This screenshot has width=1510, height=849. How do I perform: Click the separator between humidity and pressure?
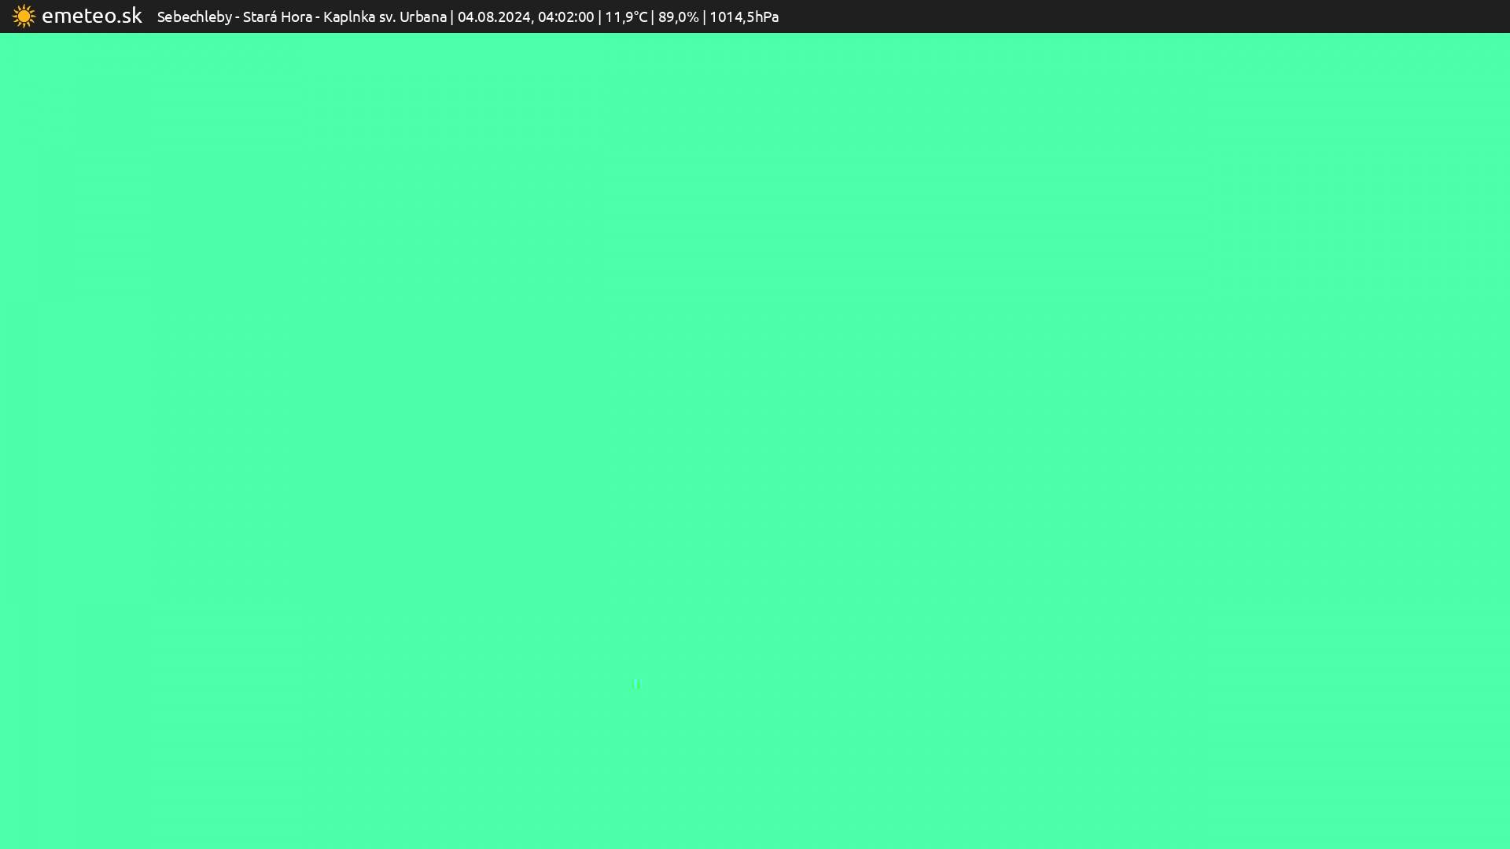(x=704, y=17)
